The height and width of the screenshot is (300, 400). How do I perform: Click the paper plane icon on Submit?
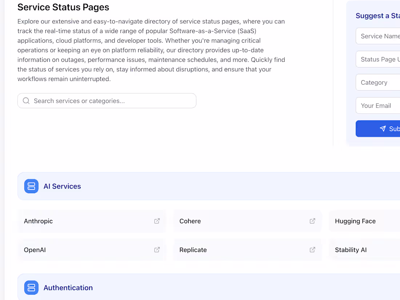click(383, 128)
